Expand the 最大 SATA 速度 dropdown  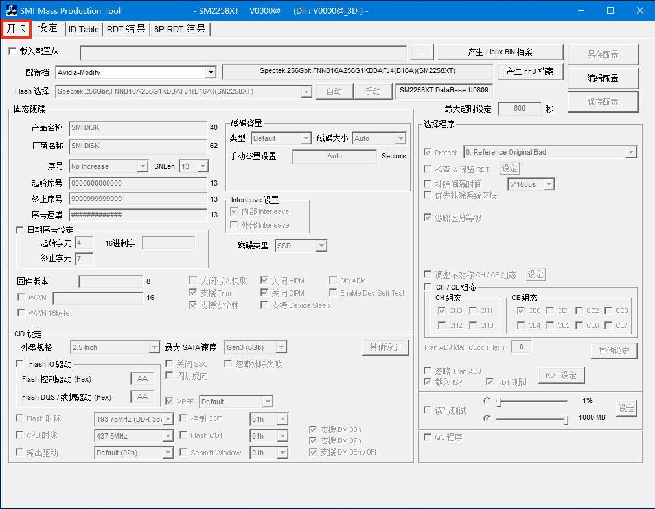281,348
